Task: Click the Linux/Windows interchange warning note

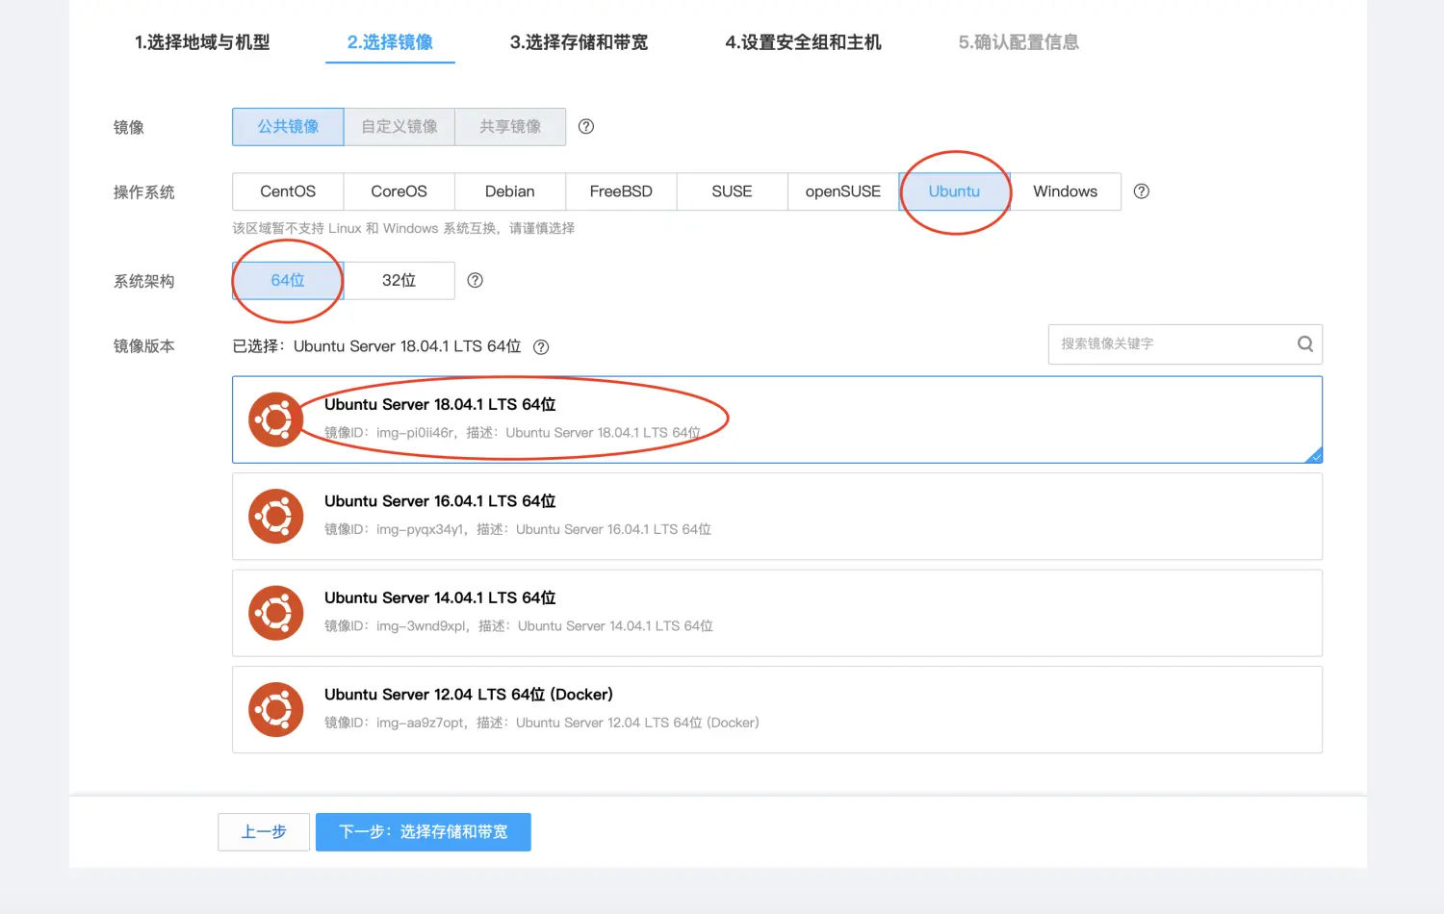Action: (x=403, y=229)
